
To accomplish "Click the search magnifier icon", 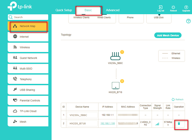I will pyautogui.click(x=11, y=17).
